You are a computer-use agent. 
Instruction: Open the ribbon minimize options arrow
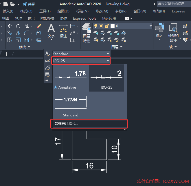(131, 18)
